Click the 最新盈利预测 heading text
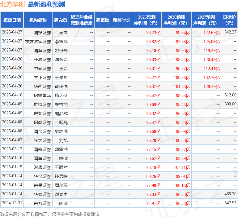Viewport: 238px width, 217px height. click(x=46, y=4)
